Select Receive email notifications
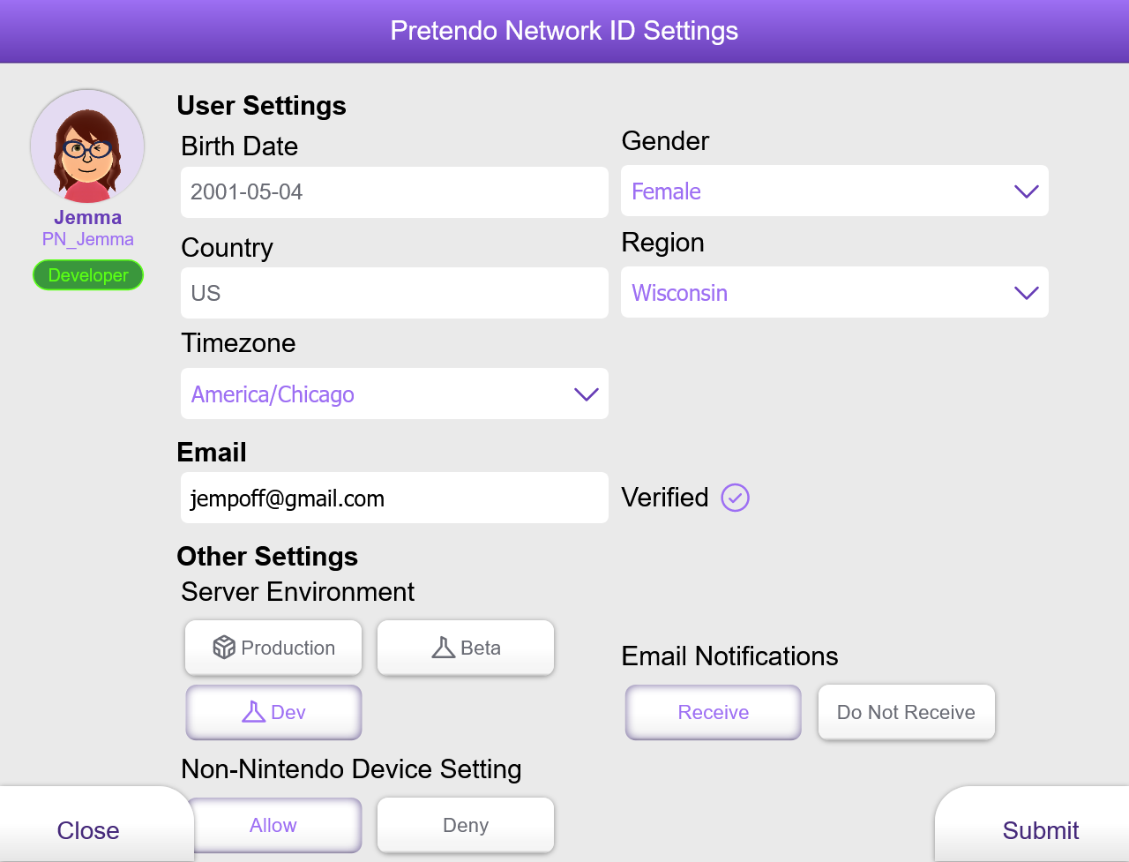This screenshot has width=1129, height=862. click(713, 712)
